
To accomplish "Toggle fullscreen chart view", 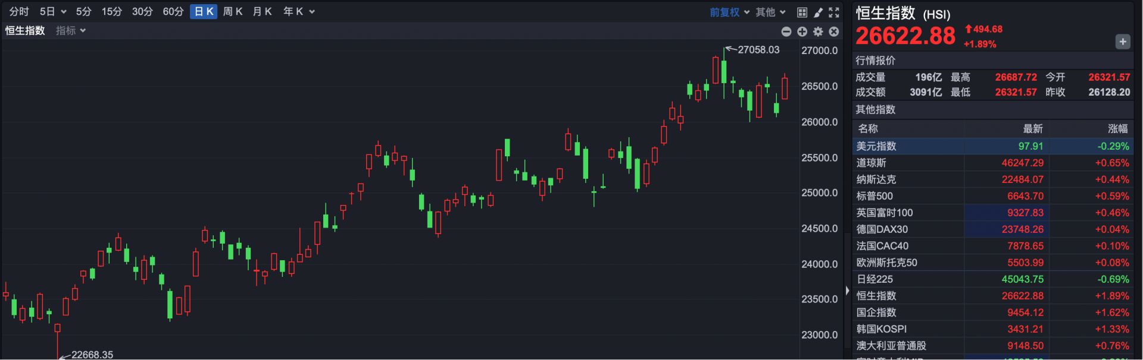I will [834, 12].
